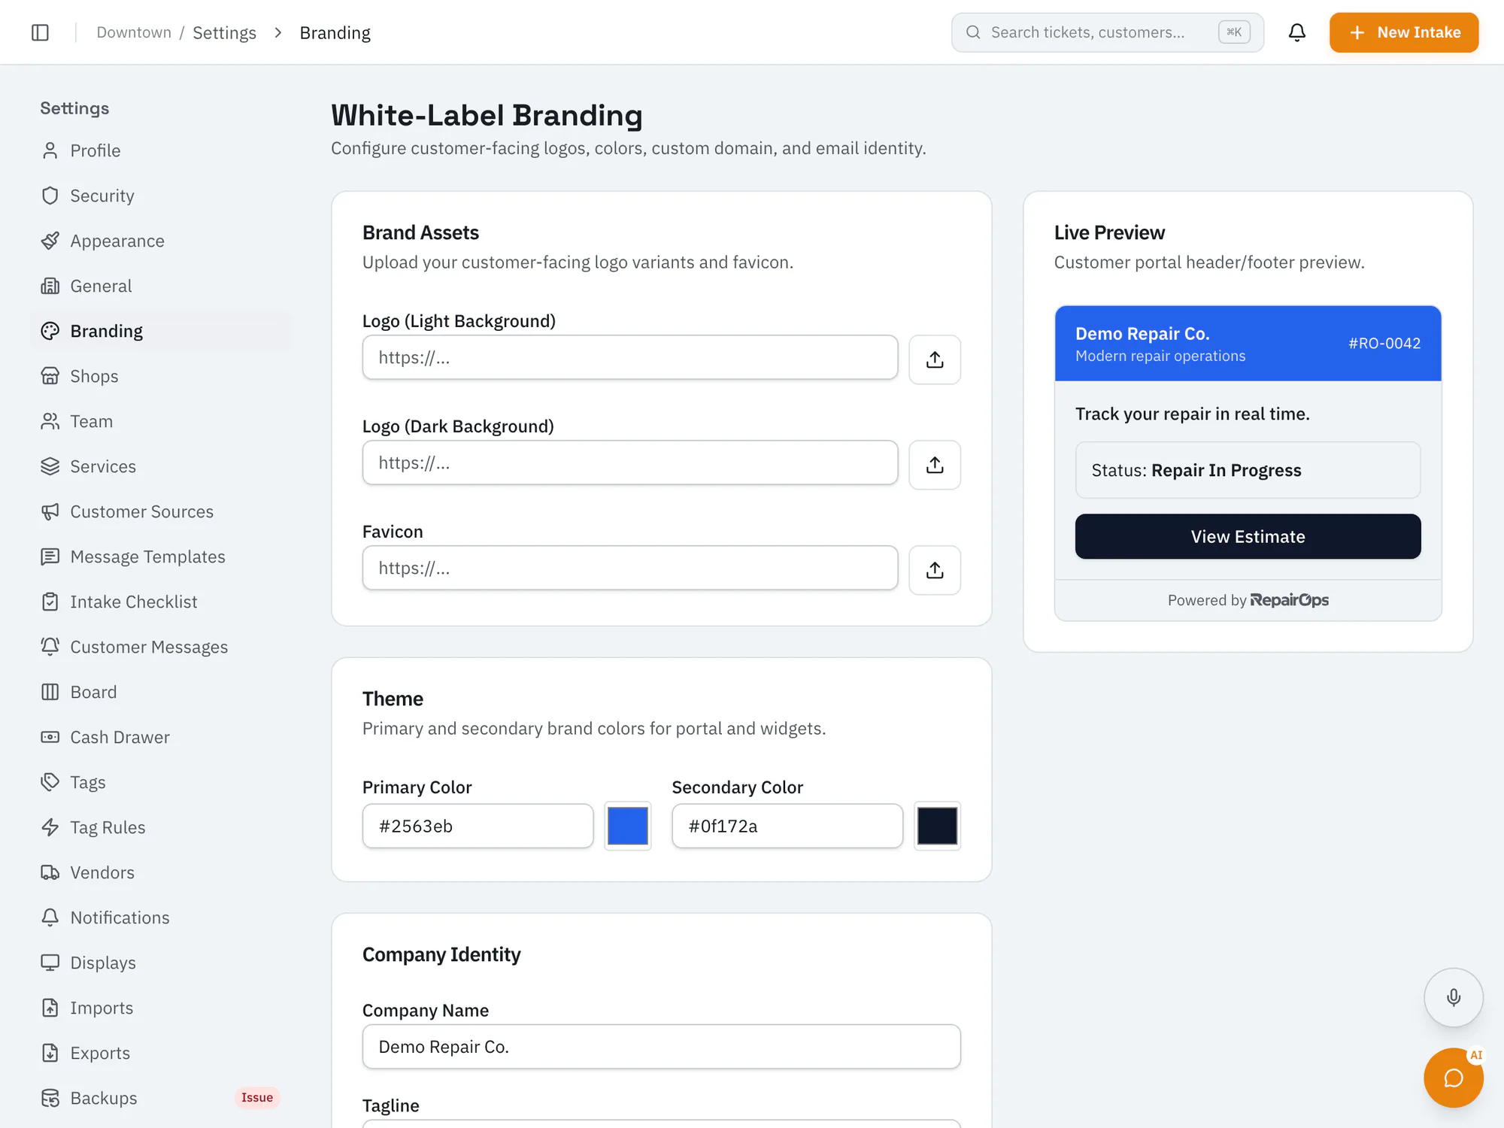This screenshot has height=1128, width=1504.
Task: Click the upload icon for Dark Background logo
Action: tap(935, 465)
